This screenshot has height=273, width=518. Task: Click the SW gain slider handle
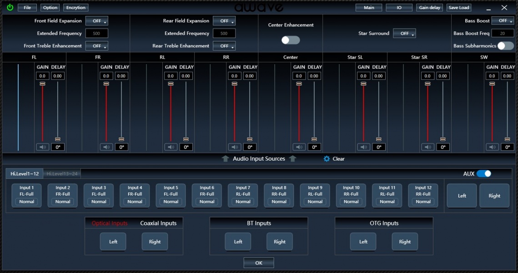click(492, 84)
